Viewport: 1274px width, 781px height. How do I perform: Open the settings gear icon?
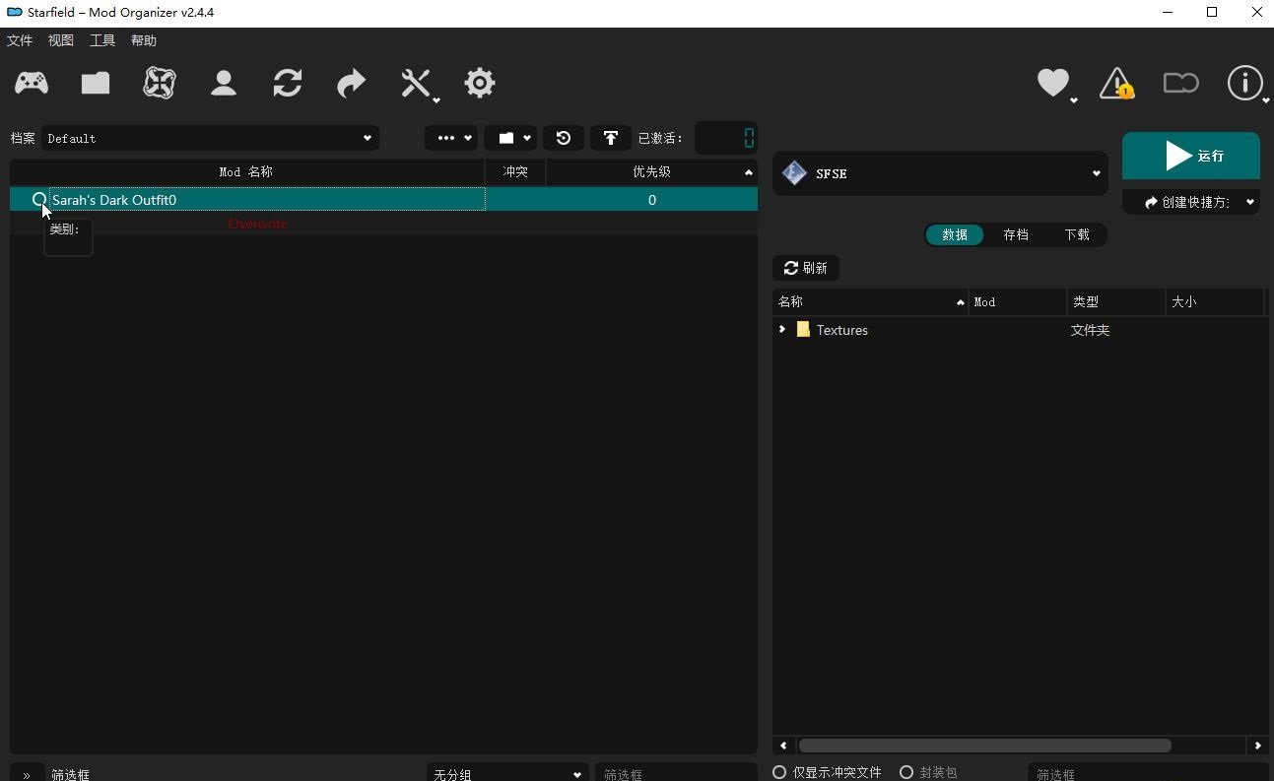pyautogui.click(x=480, y=83)
